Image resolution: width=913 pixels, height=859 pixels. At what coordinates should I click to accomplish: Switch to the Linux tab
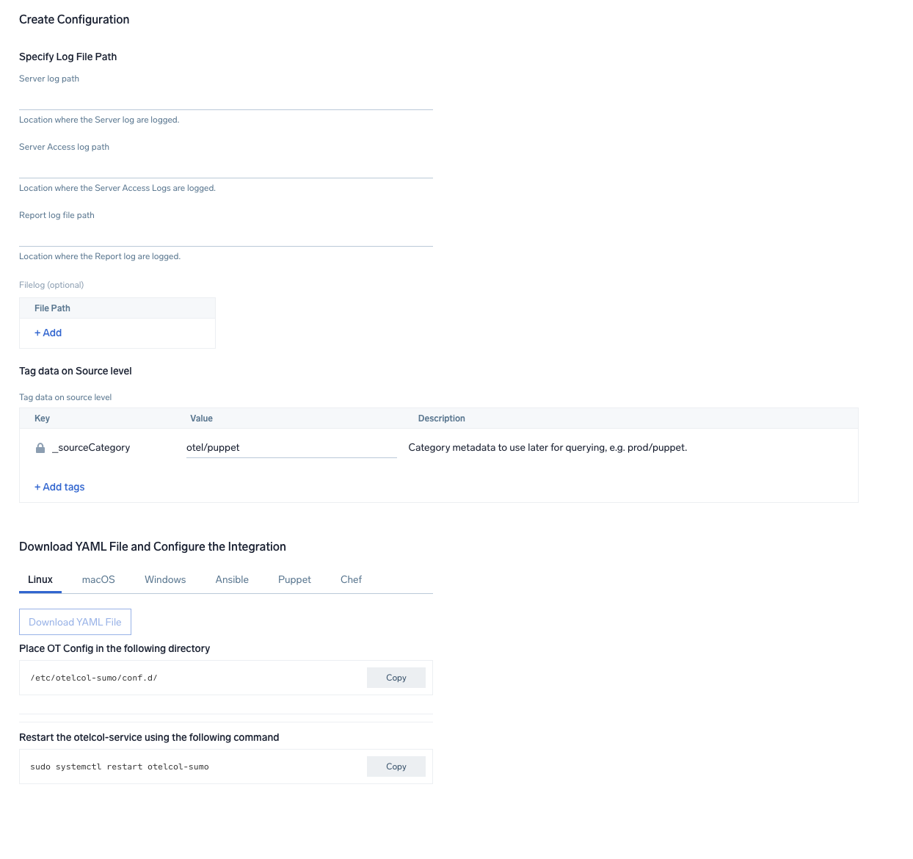pyautogui.click(x=40, y=579)
